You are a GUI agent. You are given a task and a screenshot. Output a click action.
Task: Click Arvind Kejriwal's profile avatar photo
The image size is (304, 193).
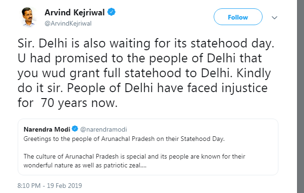(27, 18)
